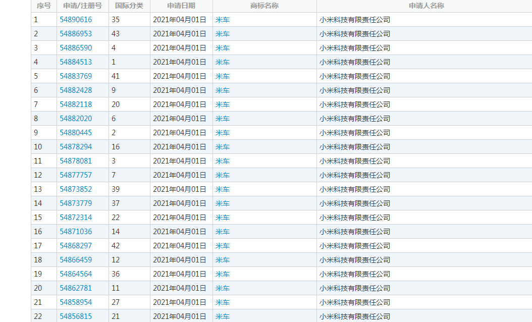The image size is (532, 322).
Task: Click the 申请/注册号 column header
Action: [82, 6]
